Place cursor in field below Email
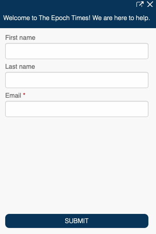Image resolution: width=156 pixels, height=234 pixels. coord(77,109)
